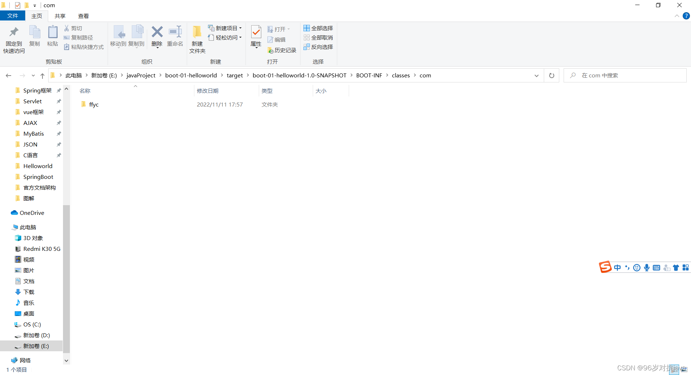
Task: Open the Properties button dropdown arrow
Action: (256, 48)
